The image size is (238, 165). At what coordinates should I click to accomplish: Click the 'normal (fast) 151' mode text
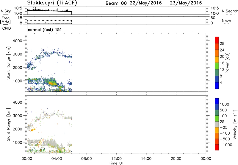pyautogui.click(x=45, y=29)
